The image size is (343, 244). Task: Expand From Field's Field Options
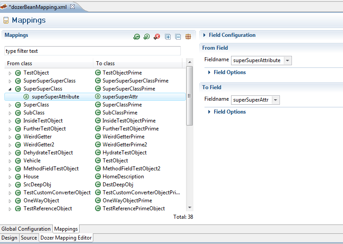209,72
